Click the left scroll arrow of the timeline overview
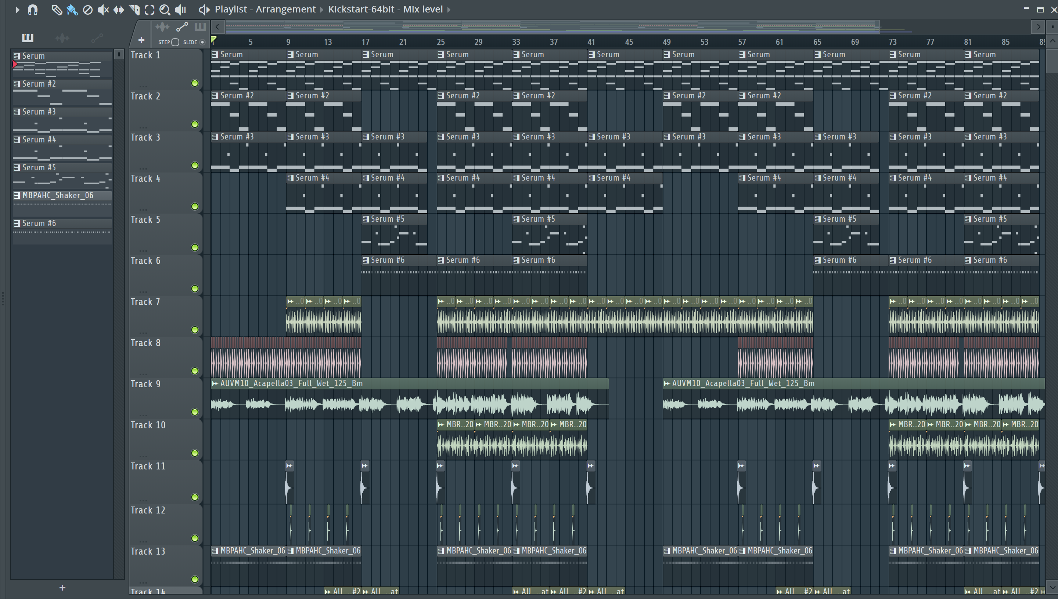 pos(217,27)
